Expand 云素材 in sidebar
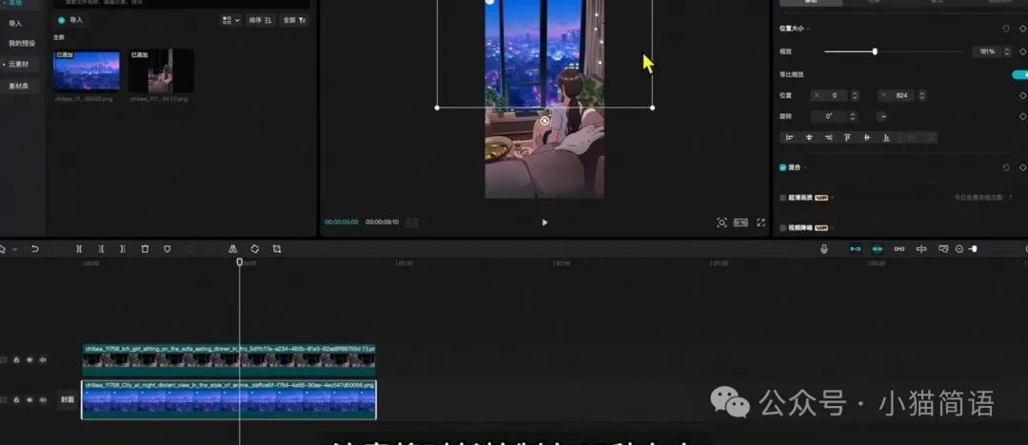The height and width of the screenshot is (445, 1028). (21, 65)
